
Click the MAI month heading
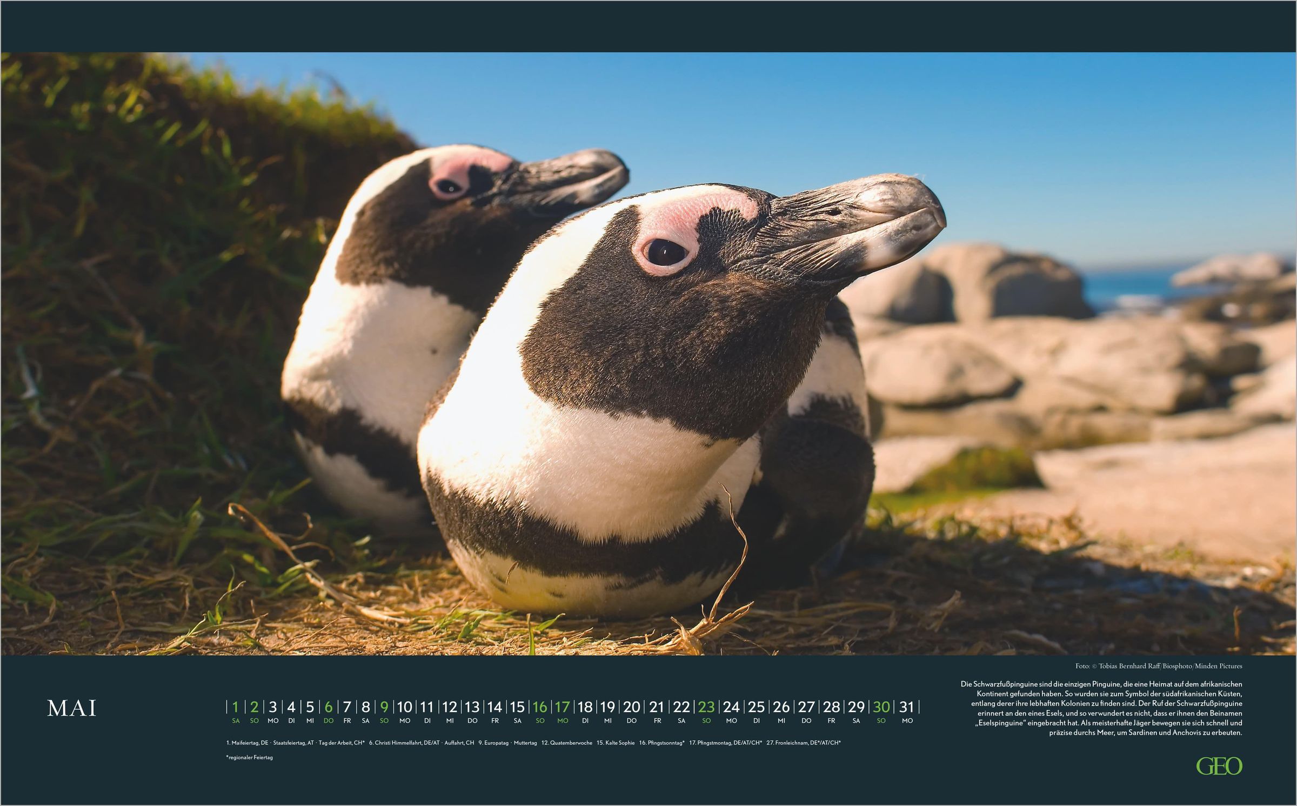[x=72, y=708]
